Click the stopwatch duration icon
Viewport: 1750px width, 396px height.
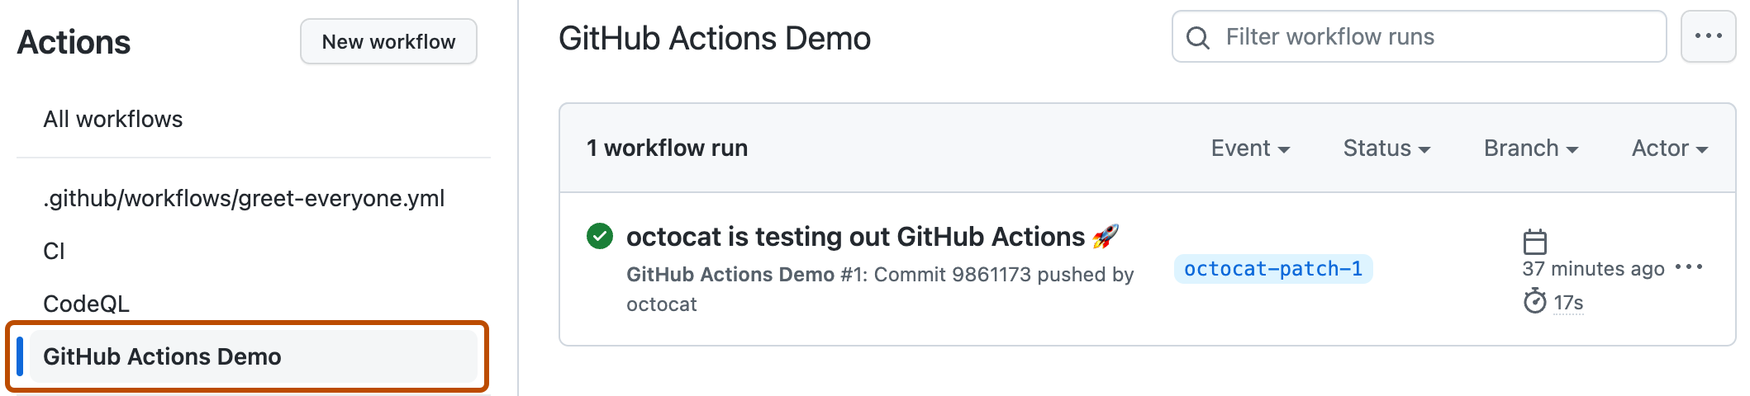click(x=1534, y=301)
